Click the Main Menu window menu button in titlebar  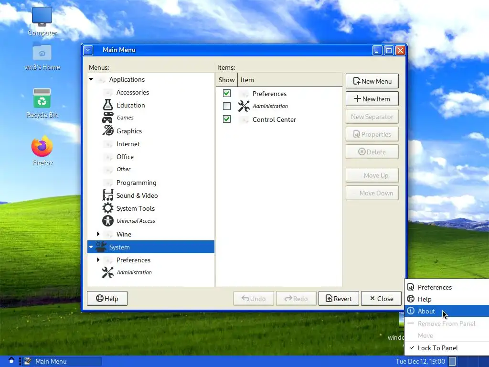(x=88, y=50)
